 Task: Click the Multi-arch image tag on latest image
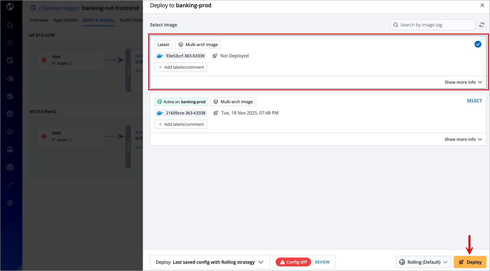click(198, 44)
